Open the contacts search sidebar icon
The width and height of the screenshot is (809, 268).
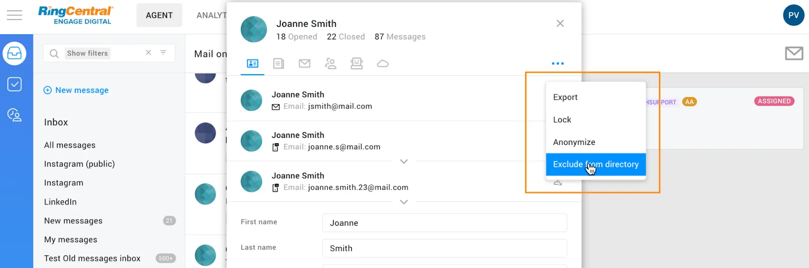(14, 115)
